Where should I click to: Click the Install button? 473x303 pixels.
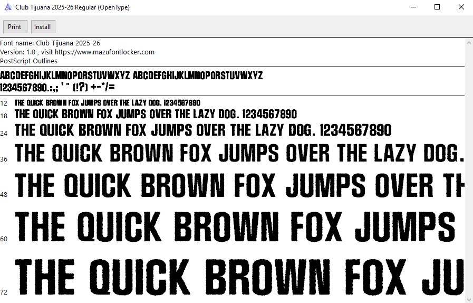tap(43, 27)
